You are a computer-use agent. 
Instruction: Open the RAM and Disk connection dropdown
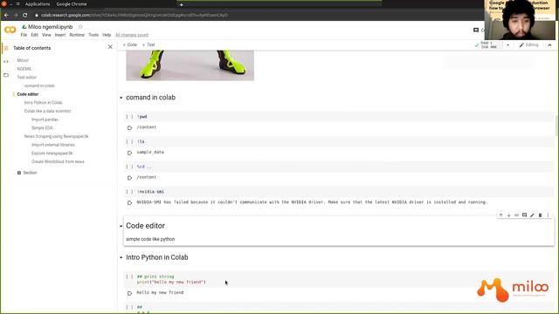pyautogui.click(x=508, y=45)
